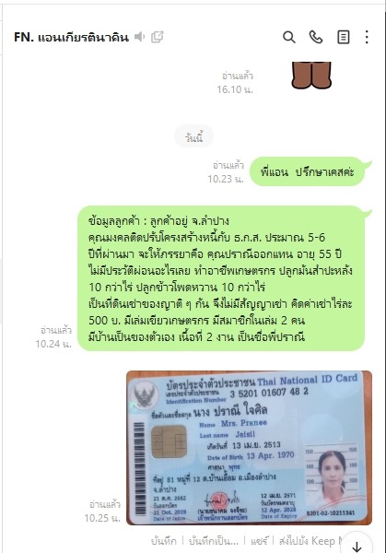Viewport: 386px width, 553px height.
Task: Jump to latest message with down arrow
Action: point(357,546)
